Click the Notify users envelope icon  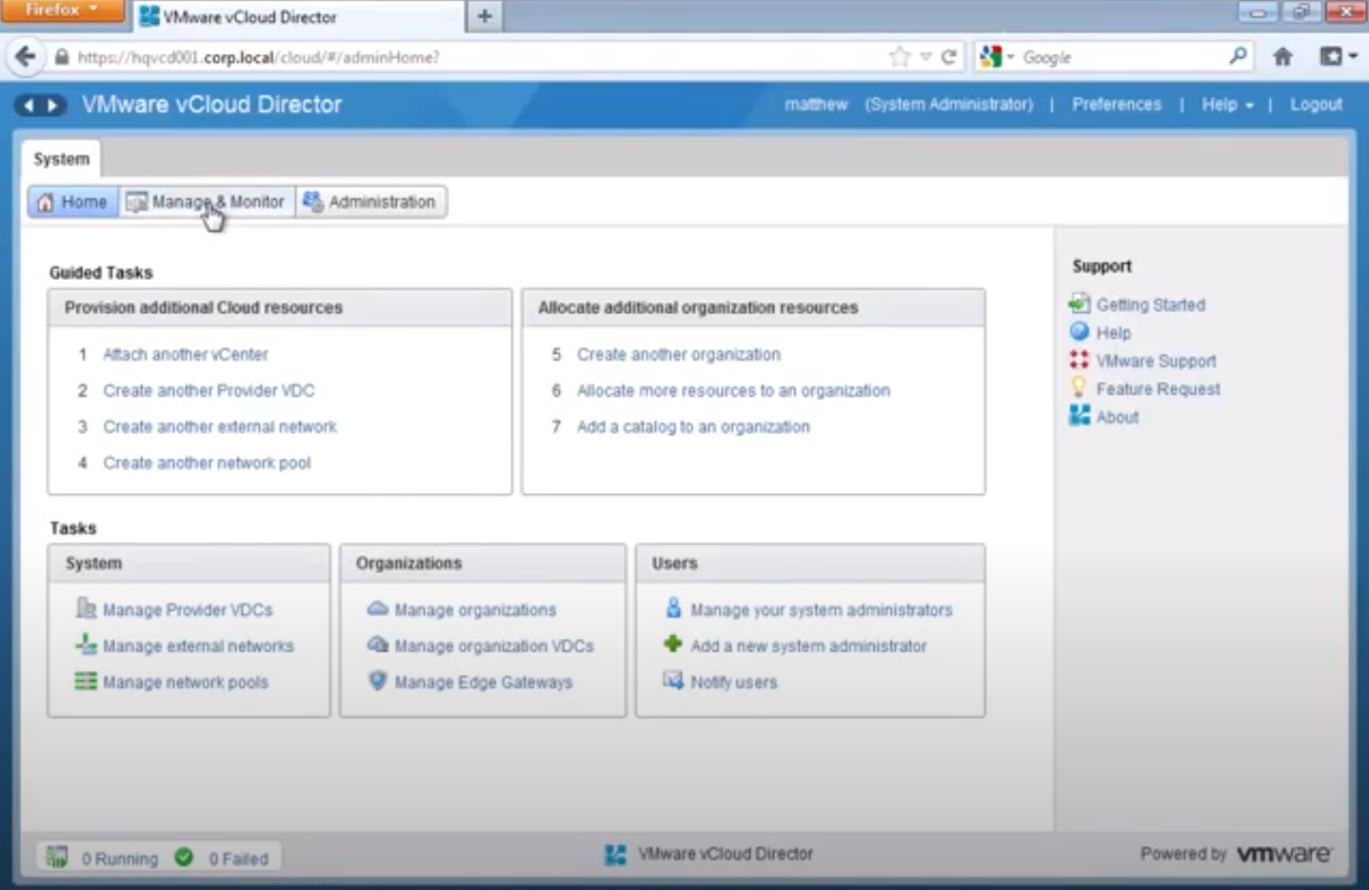673,681
